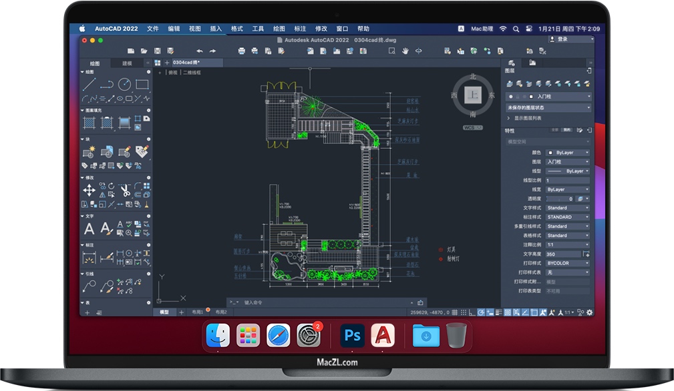Open the 插入 menu in the menu bar
The width and height of the screenshot is (674, 391).
215,29
